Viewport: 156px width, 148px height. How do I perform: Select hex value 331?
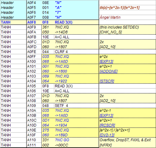coord(45,140)
